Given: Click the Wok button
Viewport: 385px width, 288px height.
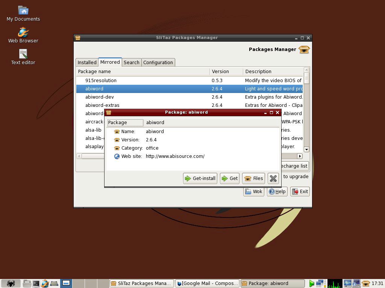Looking at the screenshot, I should 254,192.
